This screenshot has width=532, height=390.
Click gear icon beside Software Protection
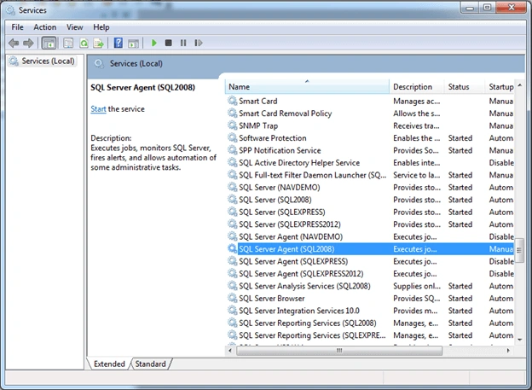pos(233,138)
